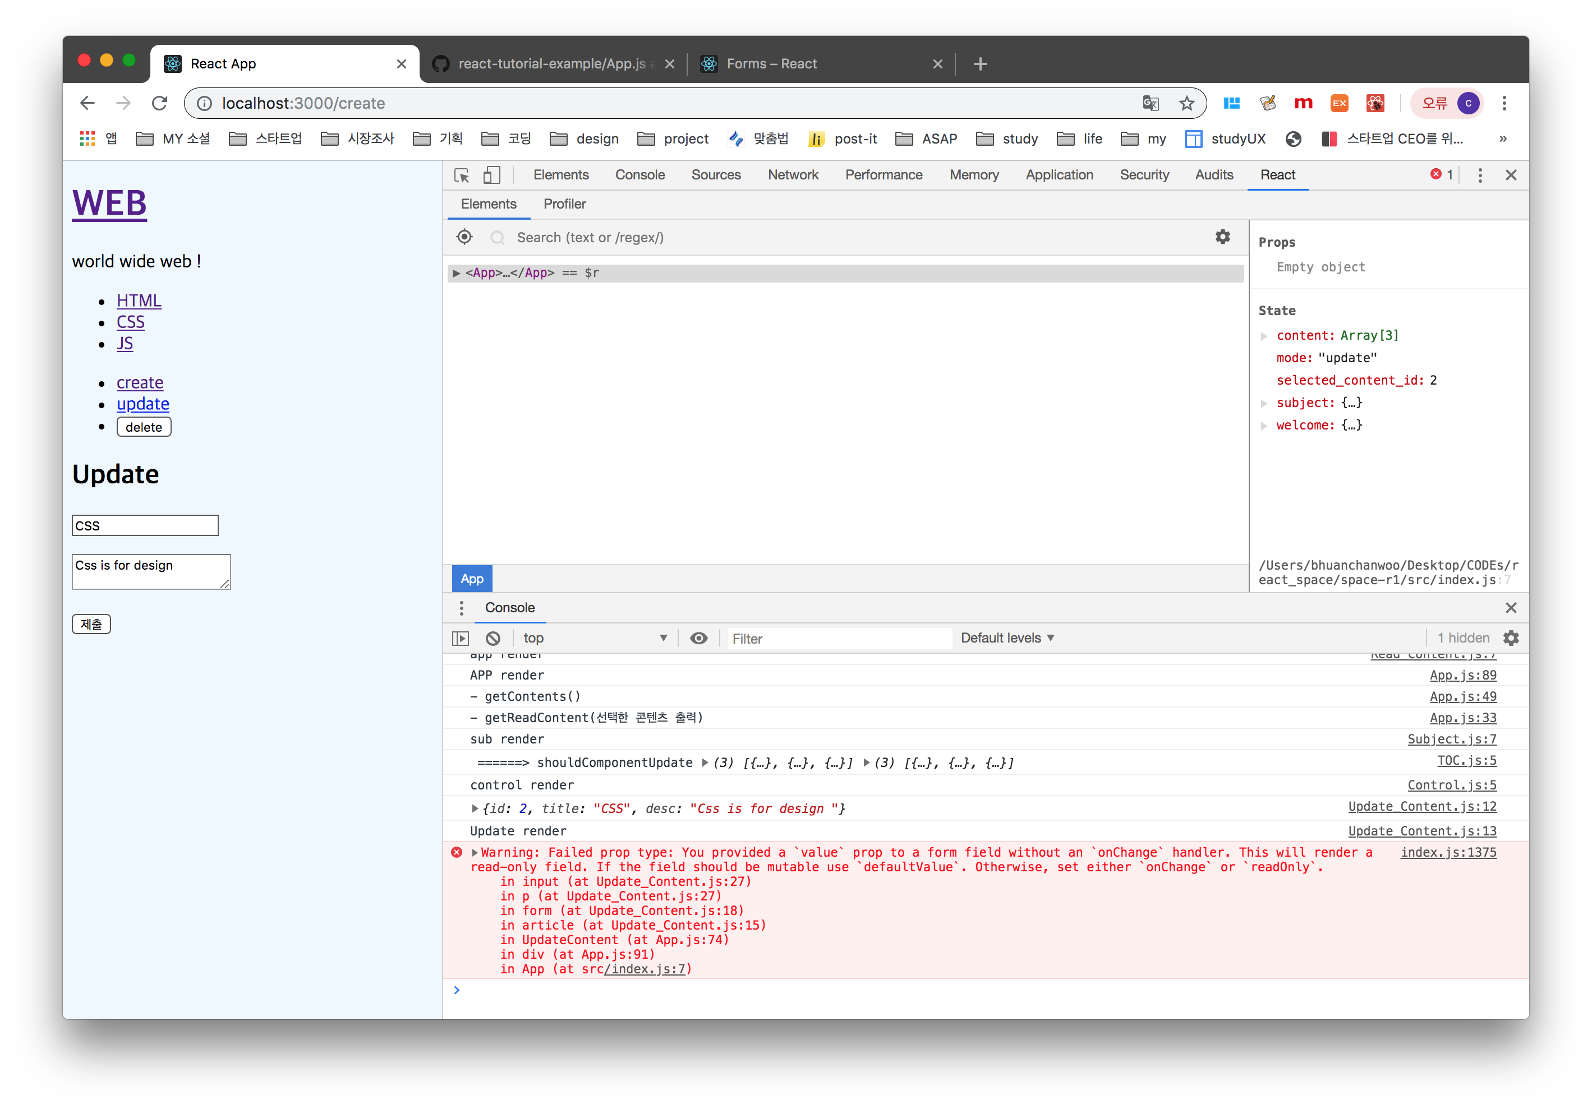Bookmark this page with the star icon
This screenshot has width=1592, height=1109.
(1186, 103)
